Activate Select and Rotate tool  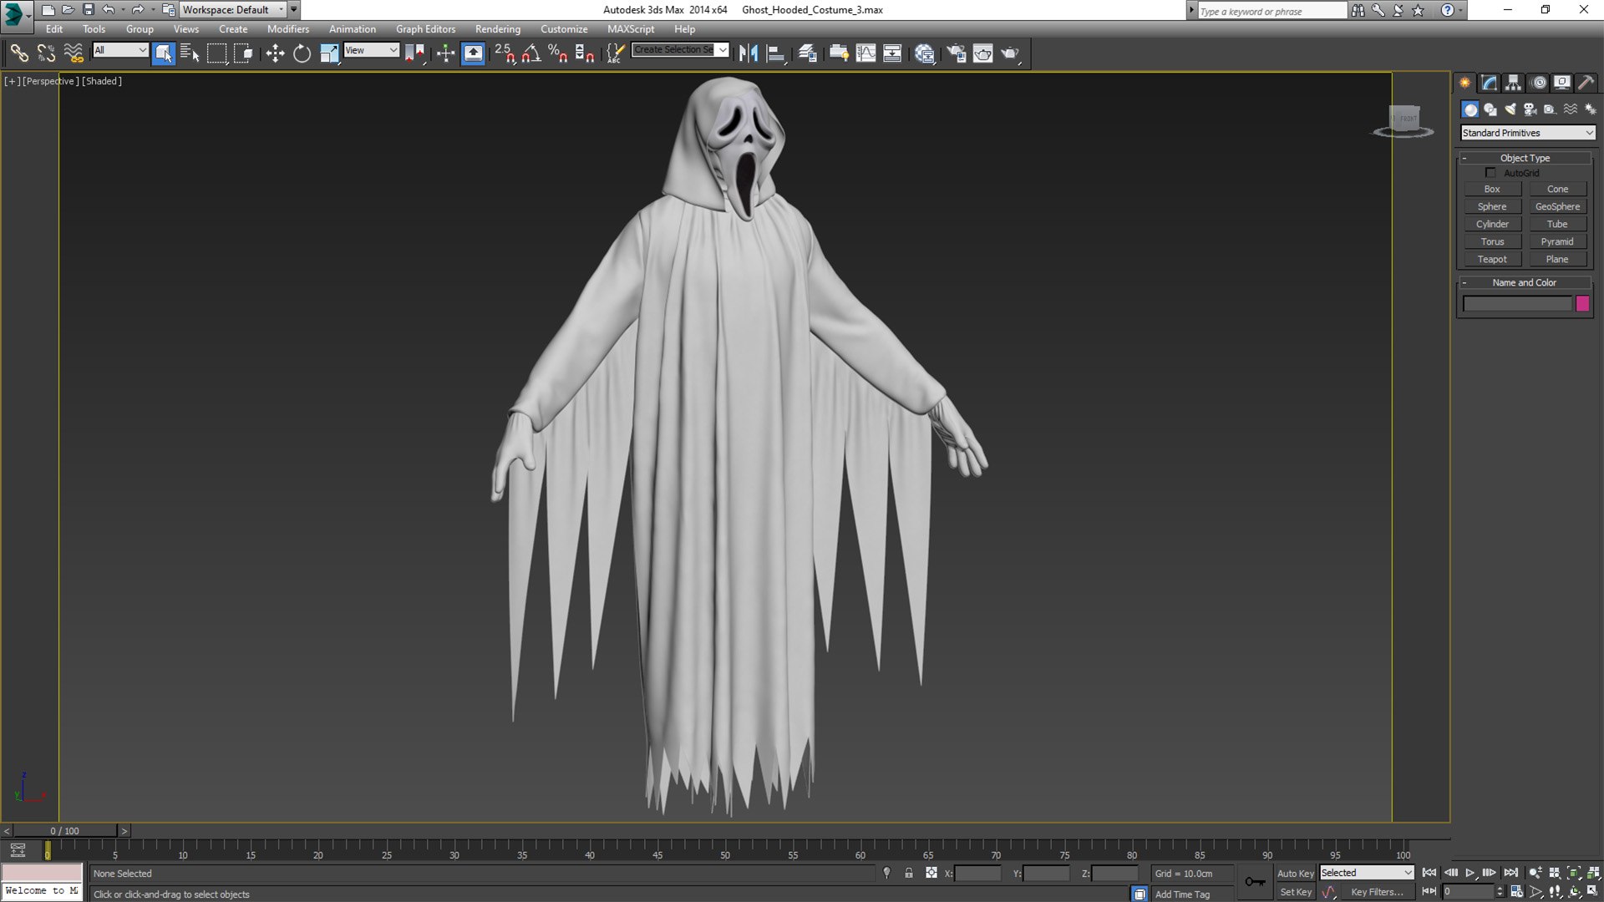coord(302,53)
